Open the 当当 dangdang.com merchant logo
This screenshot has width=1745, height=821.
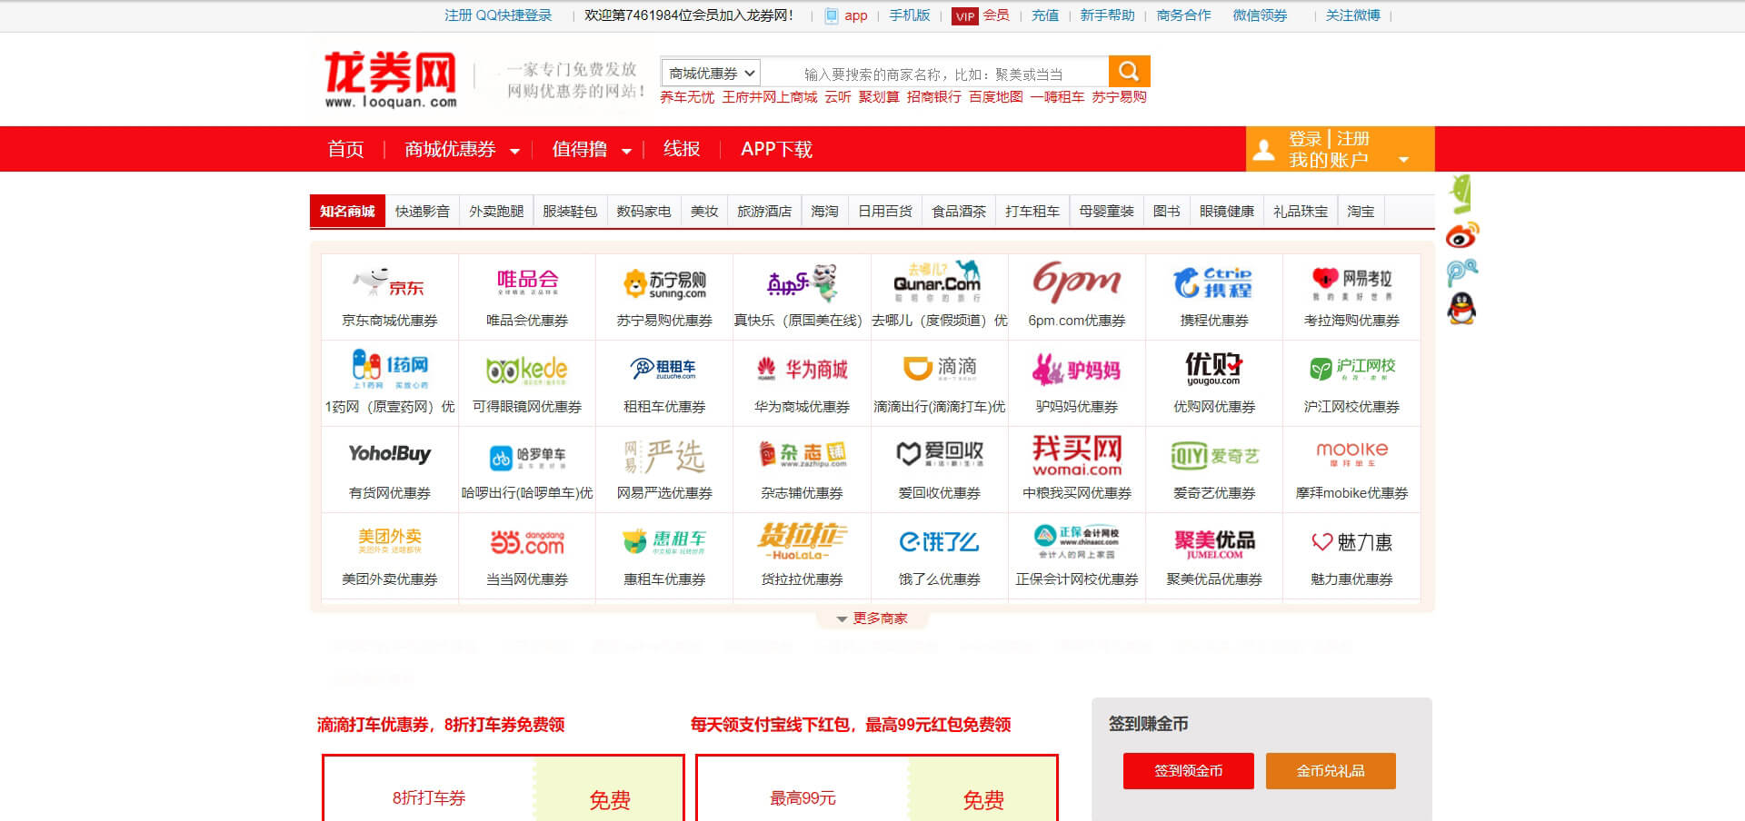tap(527, 542)
